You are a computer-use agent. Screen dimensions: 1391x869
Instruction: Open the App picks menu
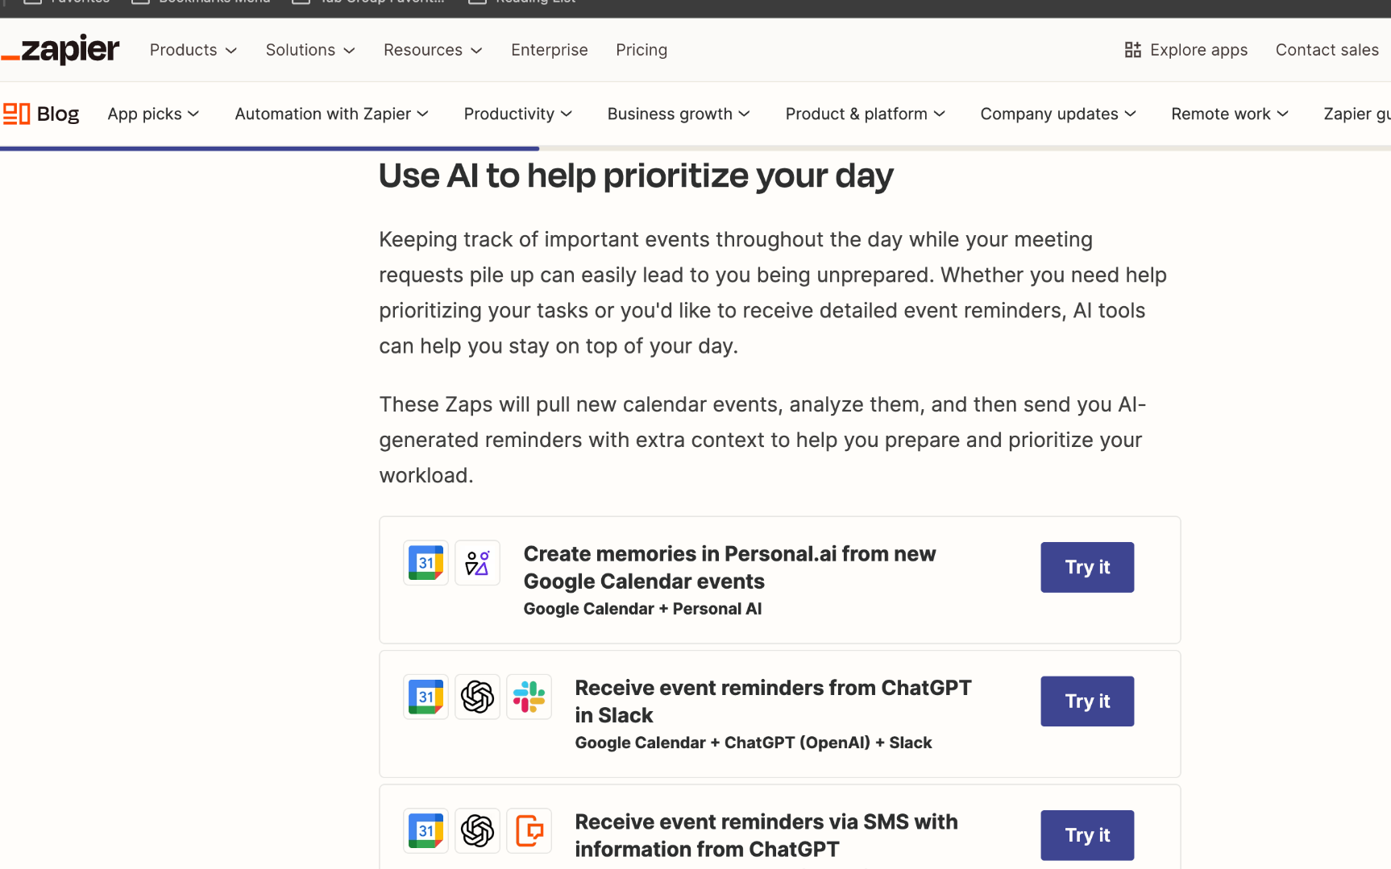point(153,114)
